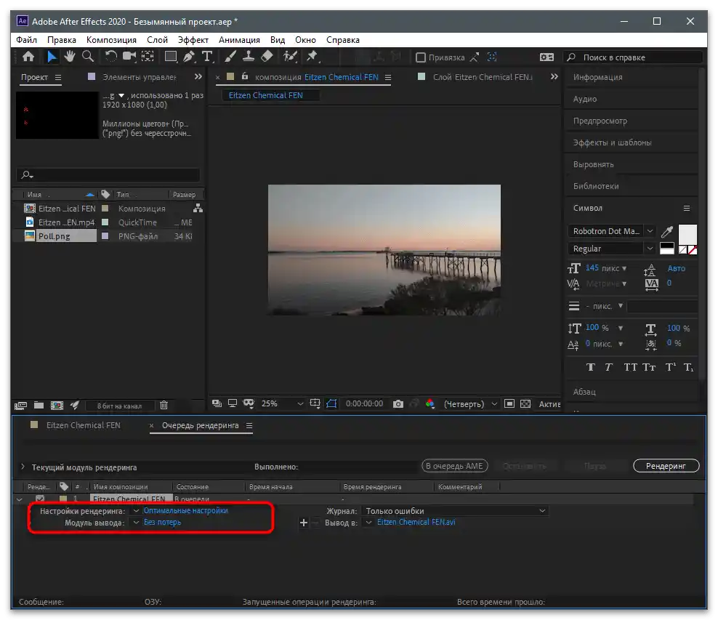Click the white text fill color swatch
Viewport: 718px width, 620px height.
pyautogui.click(x=687, y=233)
